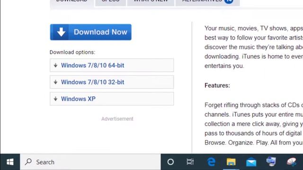
Task: Click the Download Now button
Action: point(90,32)
